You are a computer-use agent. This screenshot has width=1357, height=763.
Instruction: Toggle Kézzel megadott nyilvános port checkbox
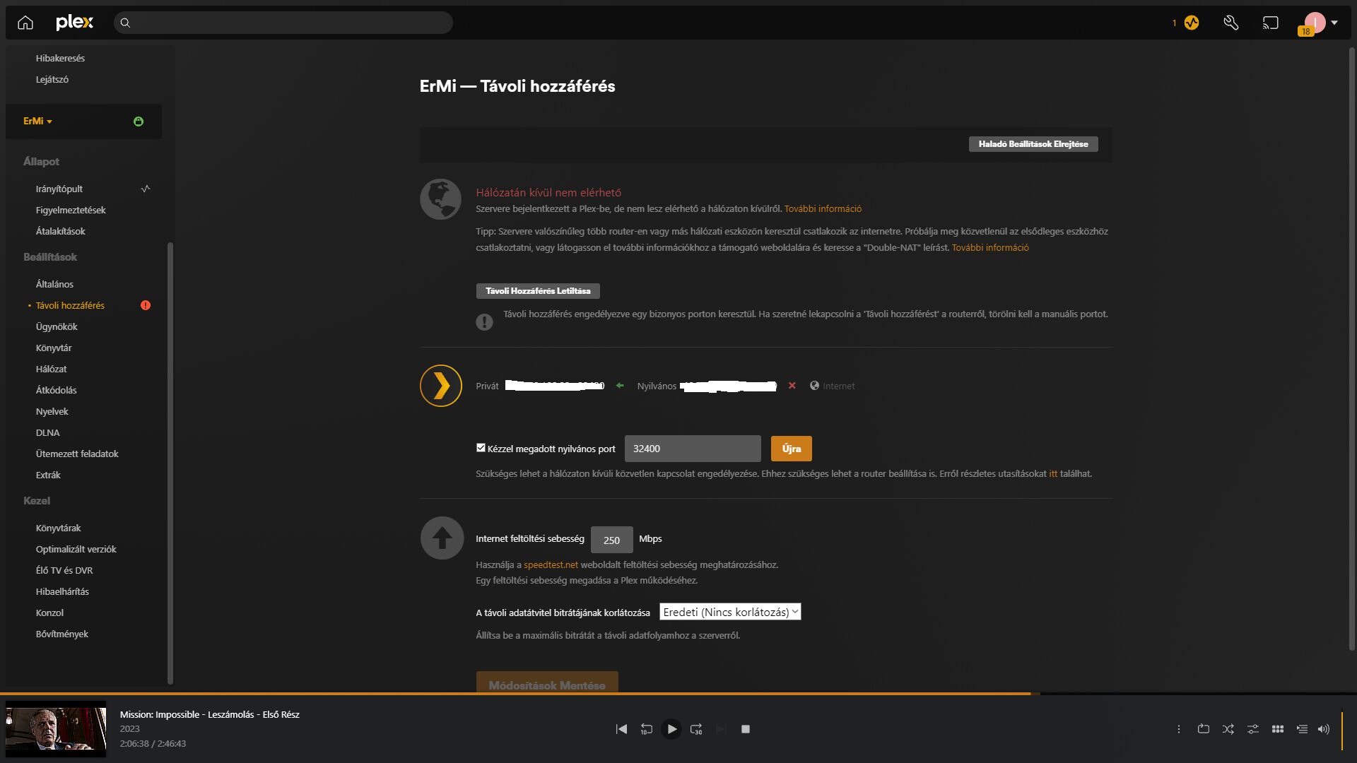coord(481,448)
